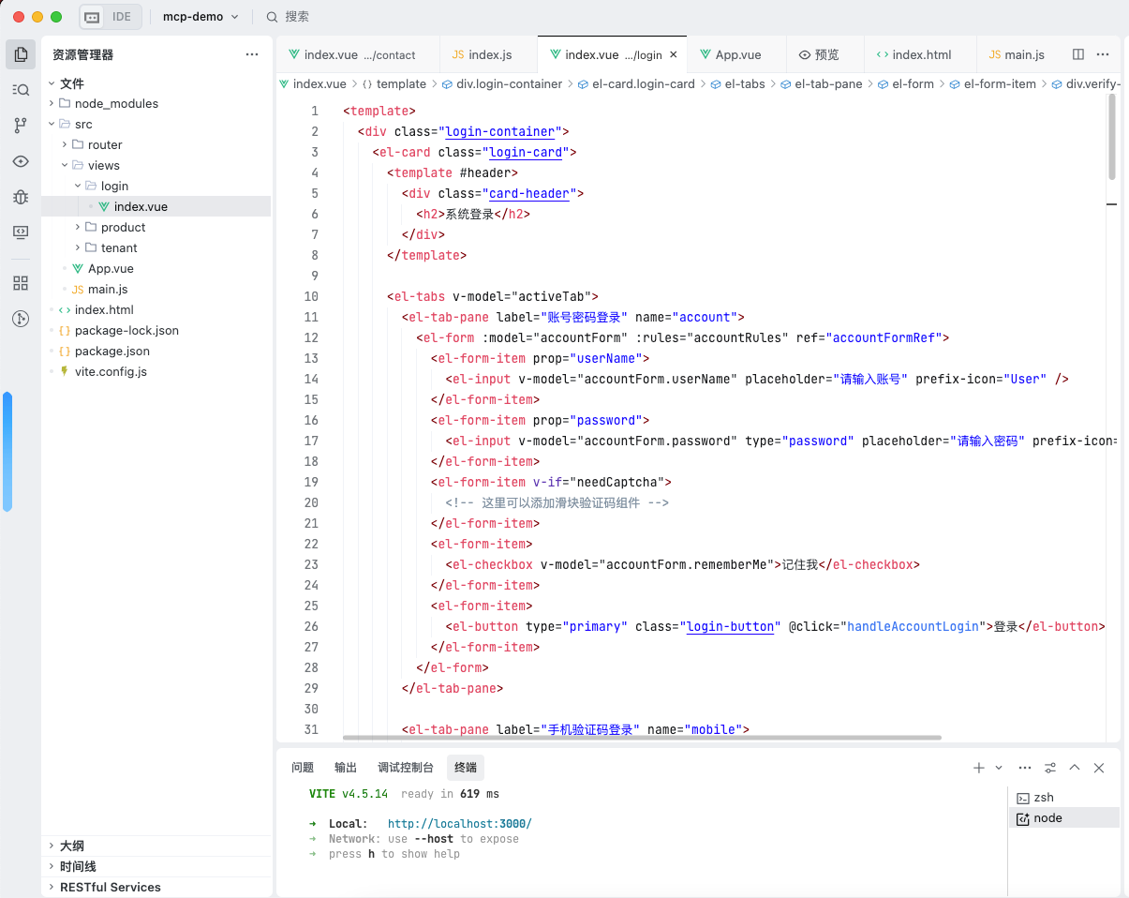Click the el-form breadcrumb

(906, 84)
